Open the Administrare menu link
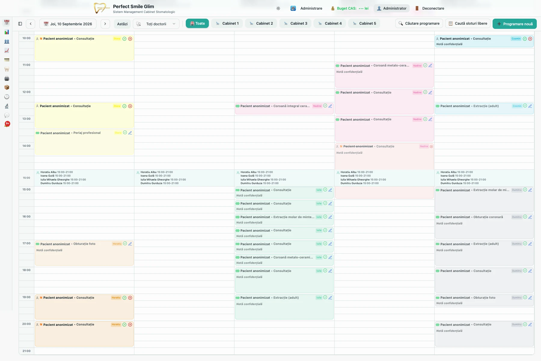Image resolution: width=541 pixels, height=361 pixels. click(307, 8)
